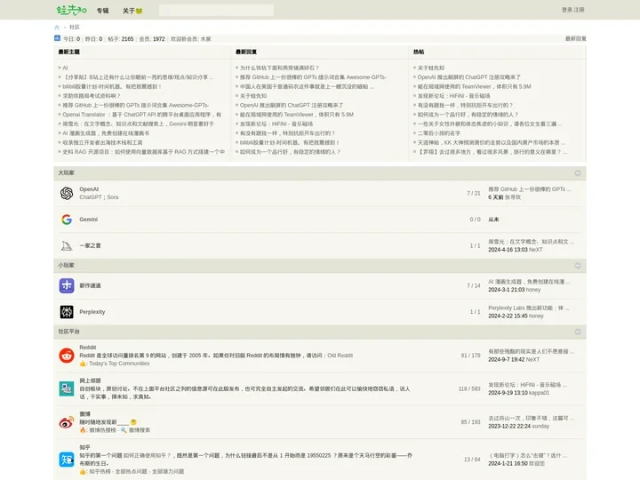The height and width of the screenshot is (480, 640).
Task: Open the OpenAI forum logo icon
Action: pyautogui.click(x=67, y=193)
